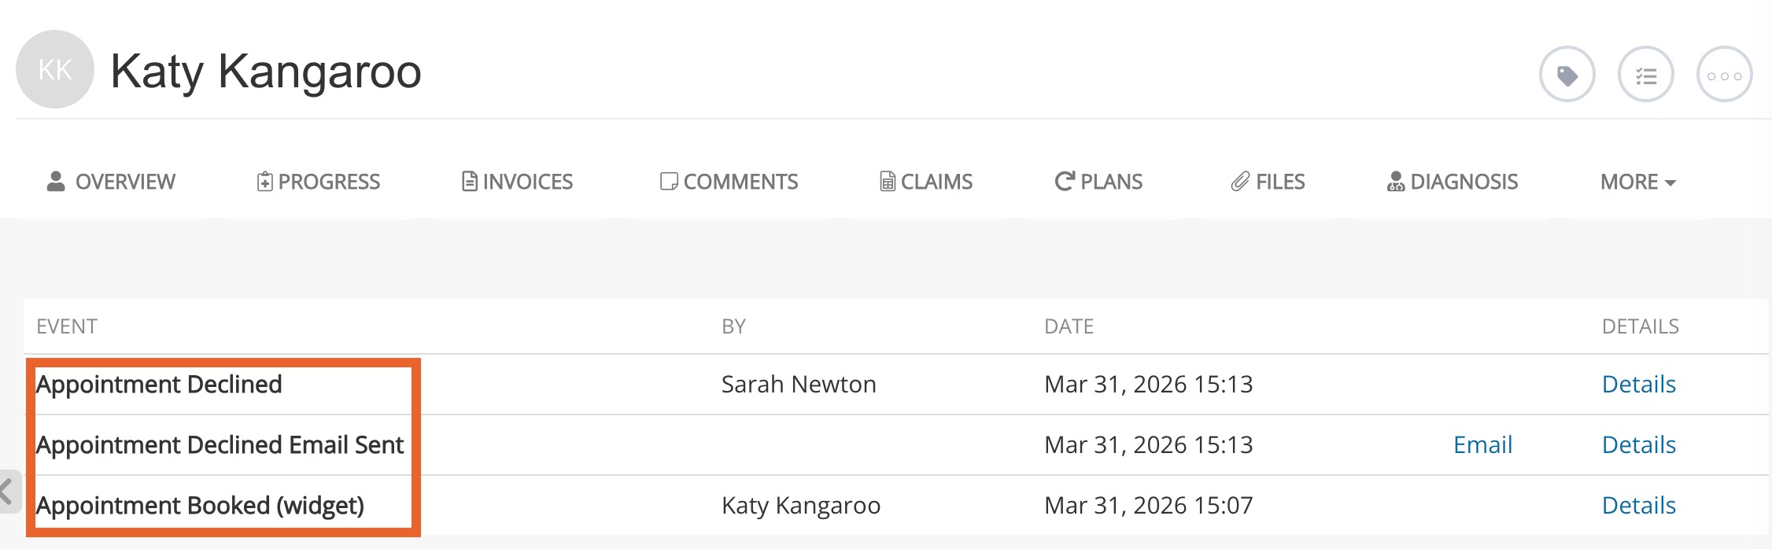Select the Diagnosis tab

point(1453,182)
